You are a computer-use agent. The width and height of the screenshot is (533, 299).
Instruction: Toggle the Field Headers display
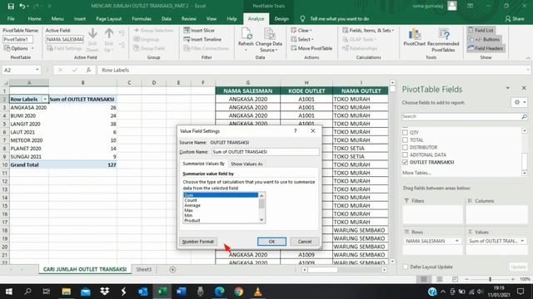click(486, 48)
